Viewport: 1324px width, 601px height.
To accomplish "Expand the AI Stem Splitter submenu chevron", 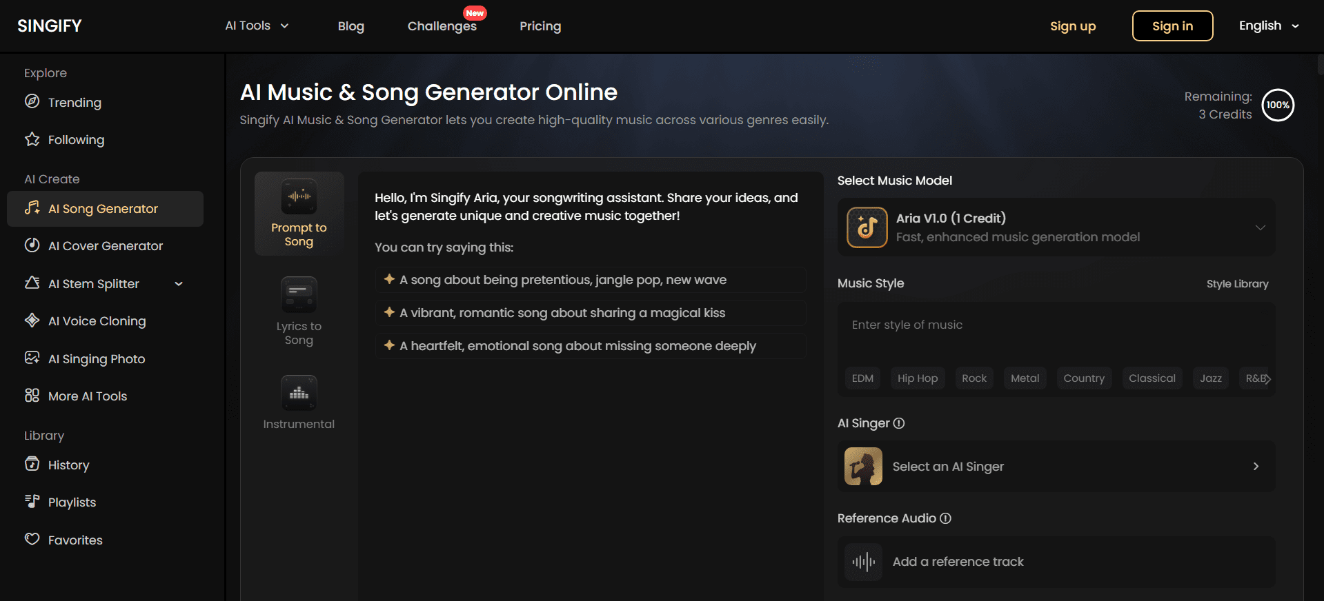I will [x=179, y=283].
